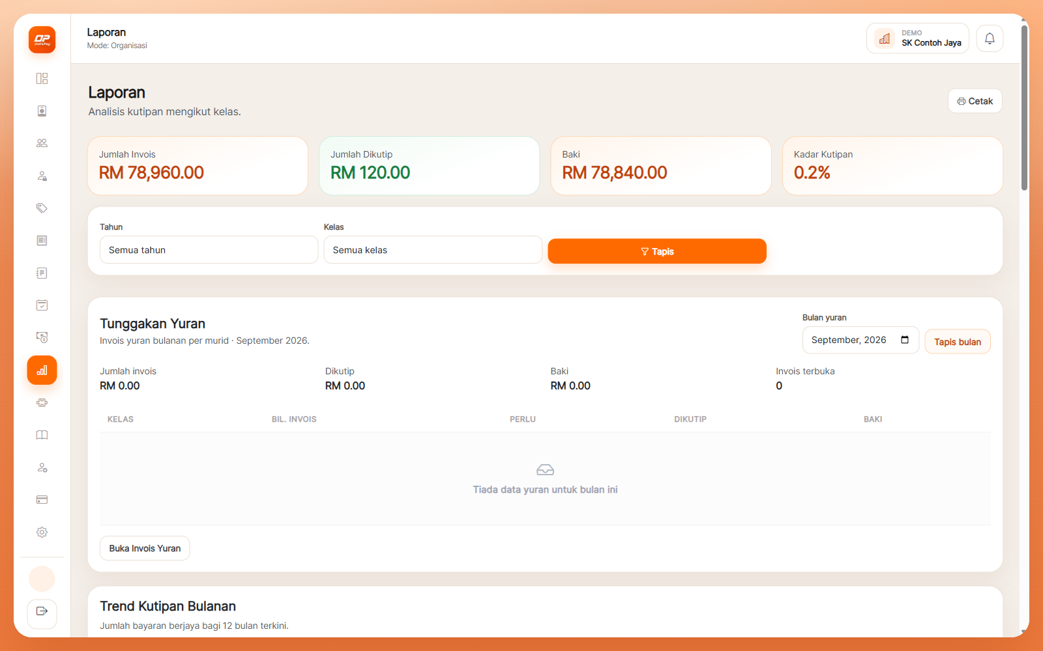The height and width of the screenshot is (651, 1043).
Task: Click the BIL. INVOIS column header
Action: pyautogui.click(x=294, y=419)
